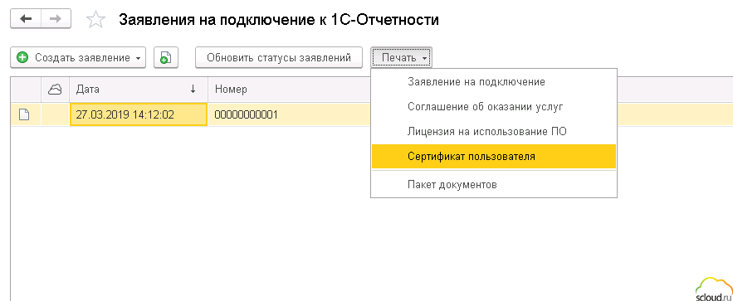Choose Сертификат пользователя in print menu
733x301 pixels.
pyautogui.click(x=494, y=157)
